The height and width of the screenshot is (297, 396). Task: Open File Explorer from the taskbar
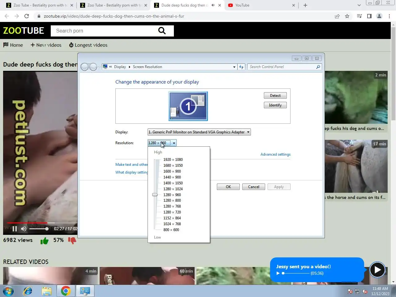47,291
